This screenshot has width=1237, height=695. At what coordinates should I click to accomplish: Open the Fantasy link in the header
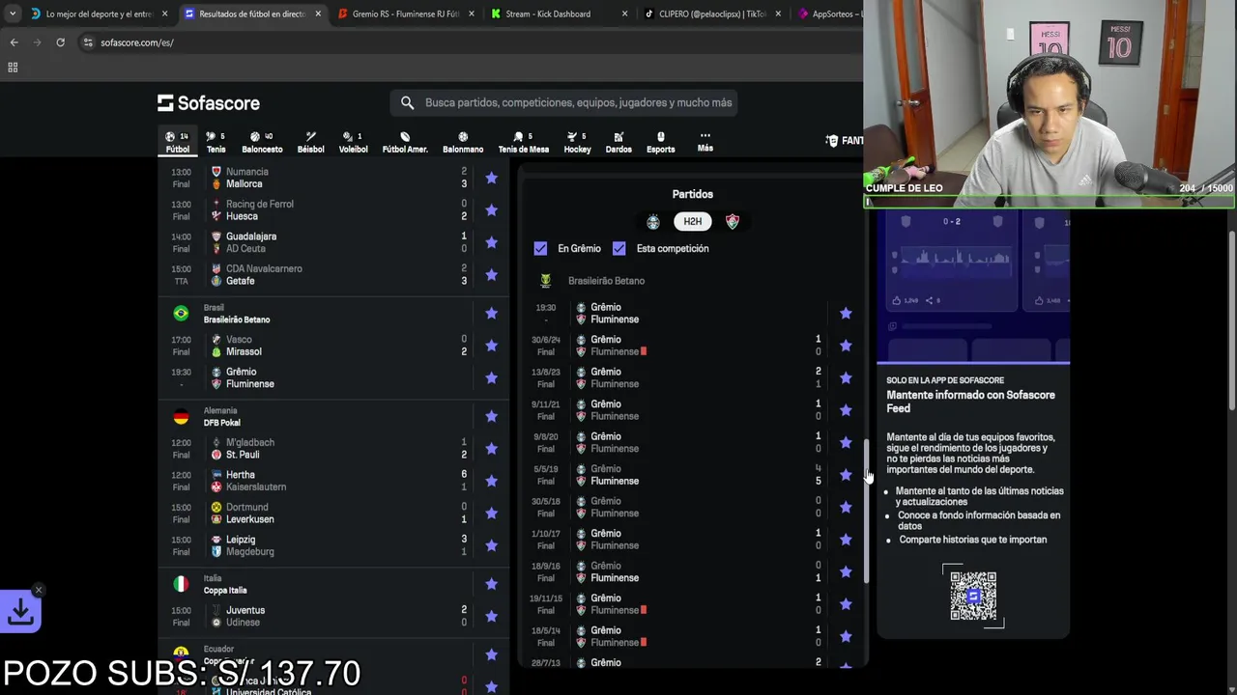pyautogui.click(x=844, y=141)
